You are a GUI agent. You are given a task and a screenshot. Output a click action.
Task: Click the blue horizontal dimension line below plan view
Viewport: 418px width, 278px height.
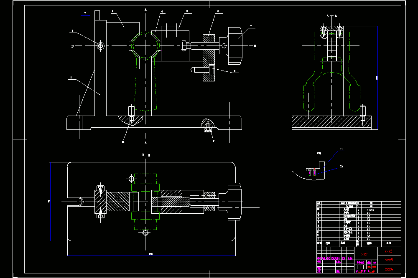pos(151,255)
